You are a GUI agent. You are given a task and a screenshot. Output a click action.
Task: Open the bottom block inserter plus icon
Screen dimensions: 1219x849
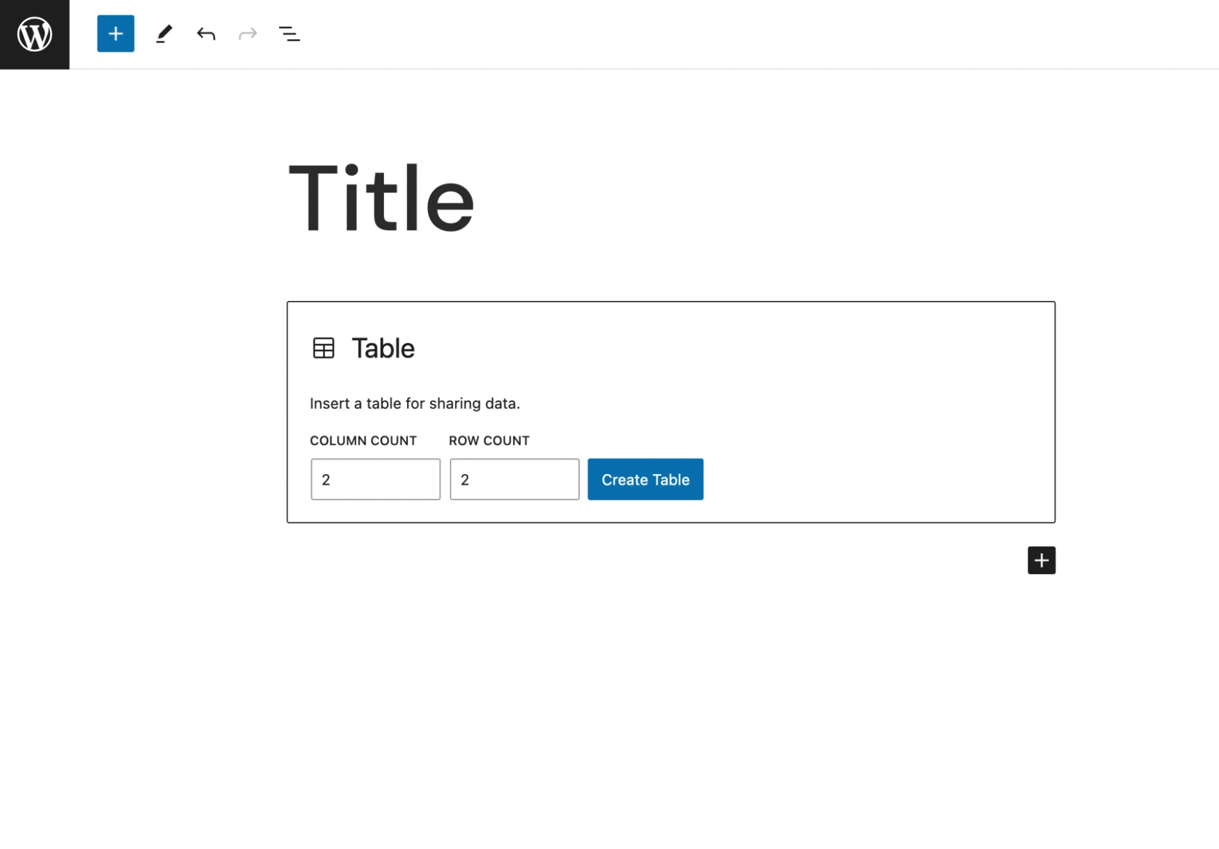pos(1042,561)
